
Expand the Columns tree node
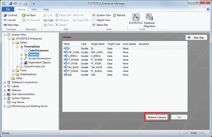(21, 55)
